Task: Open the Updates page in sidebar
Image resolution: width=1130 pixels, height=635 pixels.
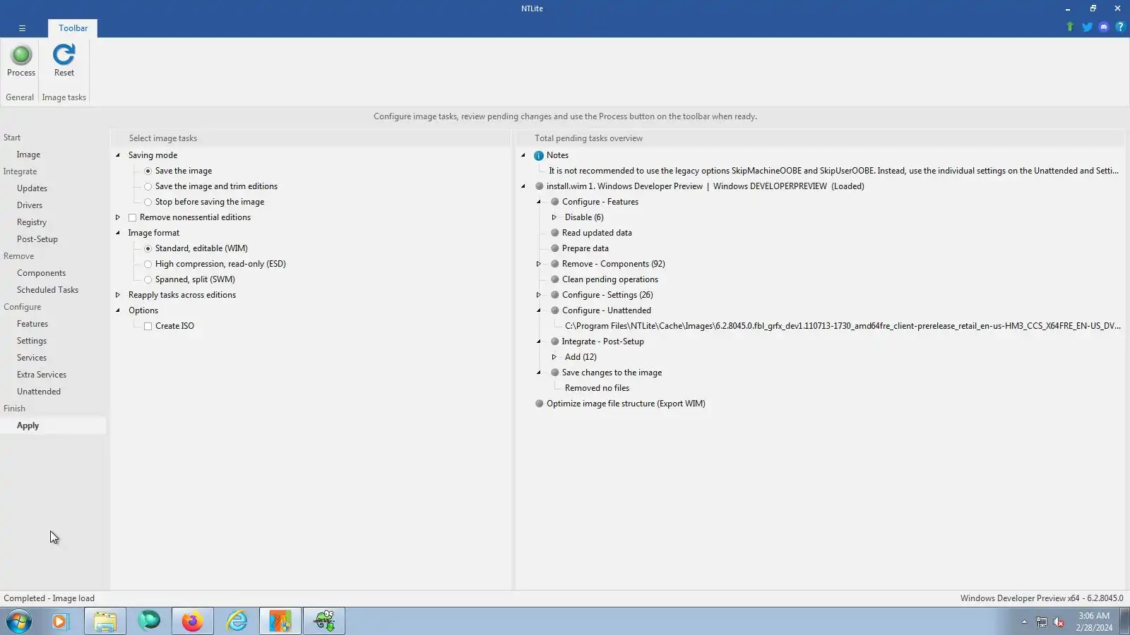Action: click(x=32, y=188)
